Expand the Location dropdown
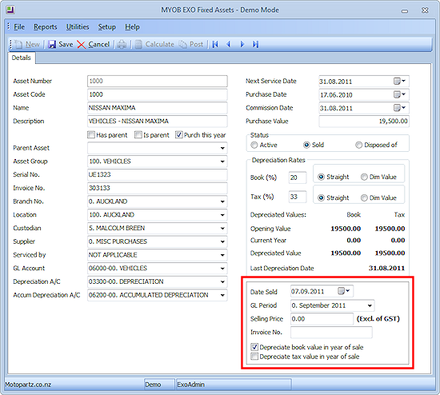440x395 pixels. click(222, 215)
